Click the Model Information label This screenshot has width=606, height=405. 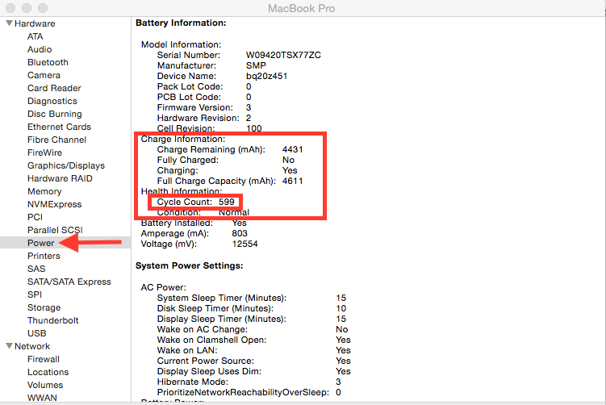pos(182,45)
